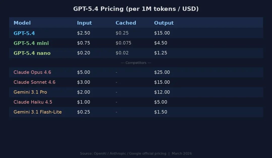Click the Competitors section divider label
The width and height of the screenshot is (272, 158).
coord(136,63)
